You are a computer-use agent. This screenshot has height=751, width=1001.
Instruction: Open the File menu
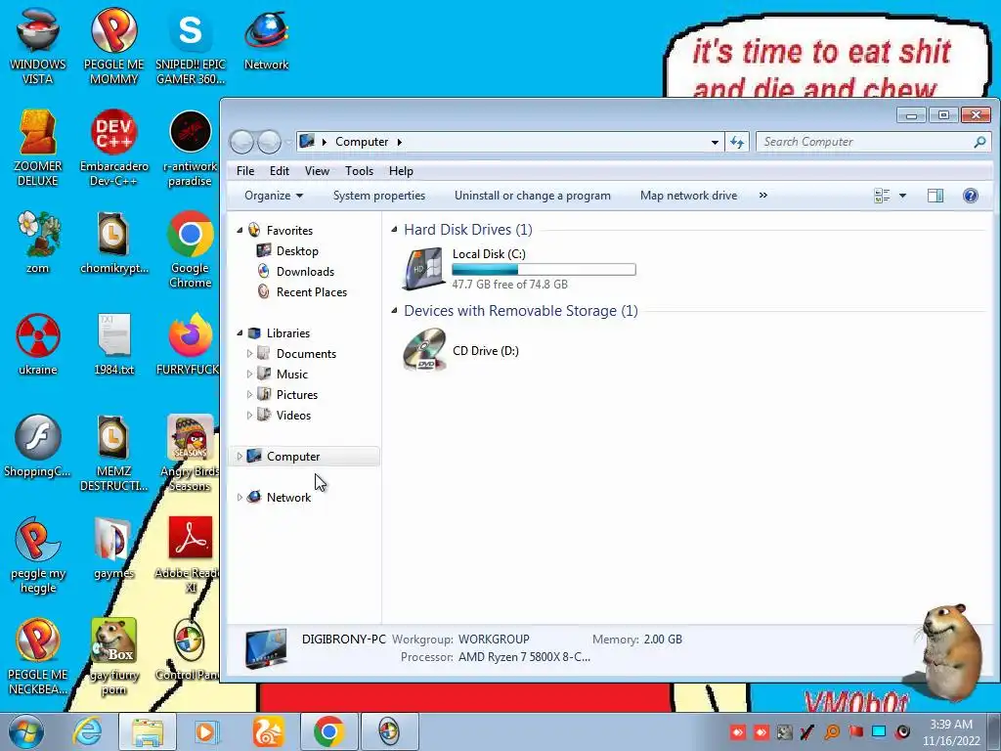coord(245,170)
